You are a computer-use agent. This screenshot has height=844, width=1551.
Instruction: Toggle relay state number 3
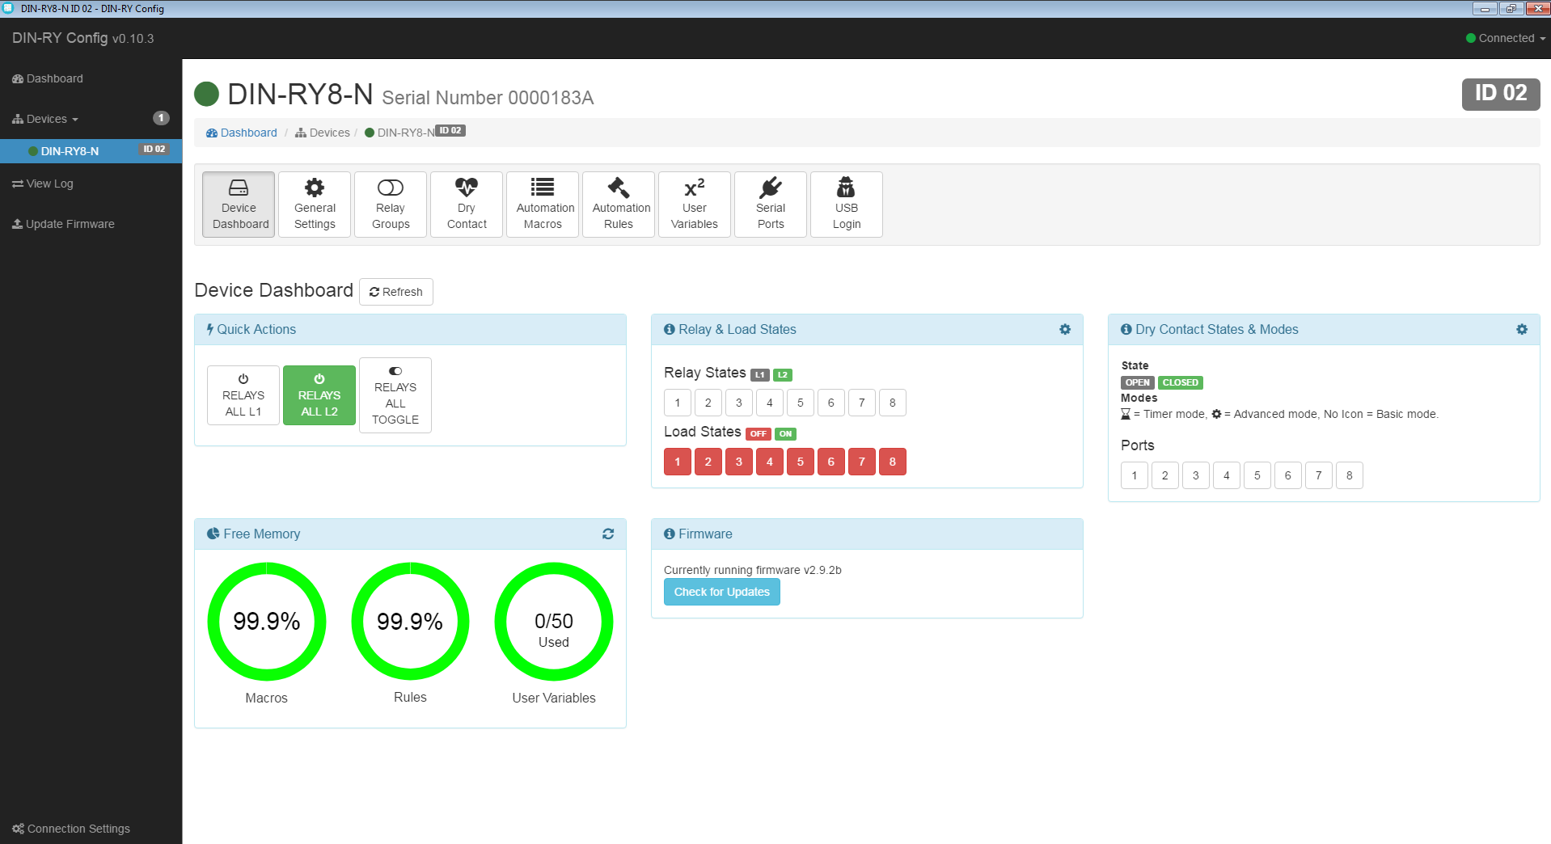coord(738,403)
